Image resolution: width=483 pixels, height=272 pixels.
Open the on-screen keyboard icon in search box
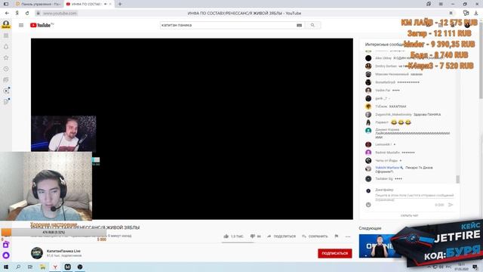point(299,25)
